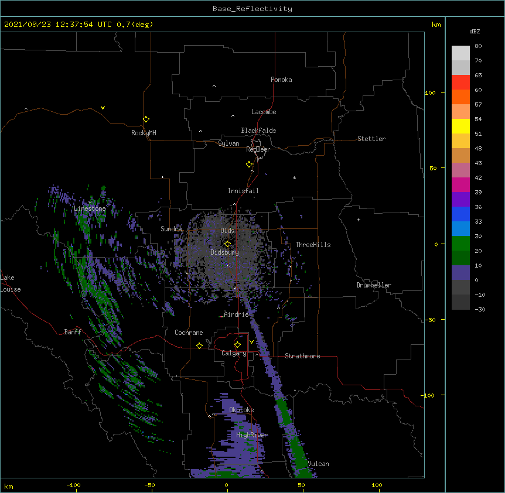505x493 pixels.
Task: Click the Cochrane town label
Action: tap(189, 333)
